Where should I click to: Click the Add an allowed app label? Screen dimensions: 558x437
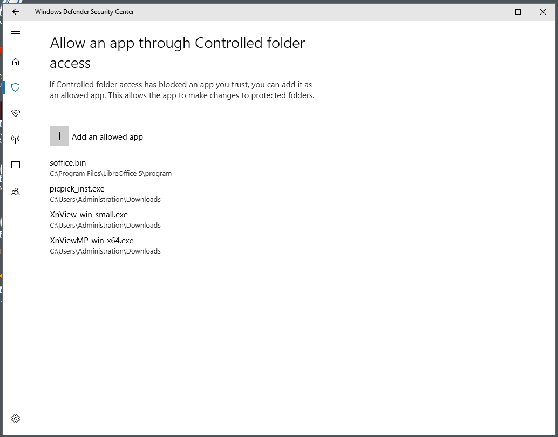point(107,137)
